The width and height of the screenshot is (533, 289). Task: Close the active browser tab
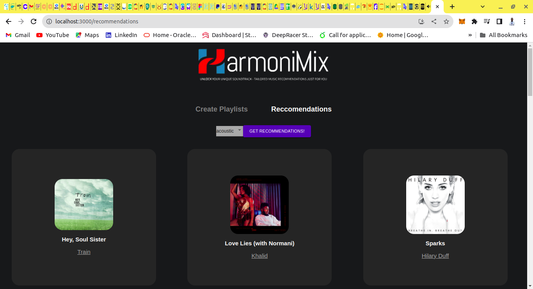[x=437, y=7]
